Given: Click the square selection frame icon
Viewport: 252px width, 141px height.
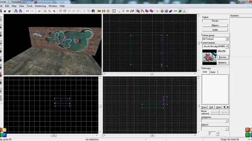Looking at the screenshot, I should coord(114,11).
